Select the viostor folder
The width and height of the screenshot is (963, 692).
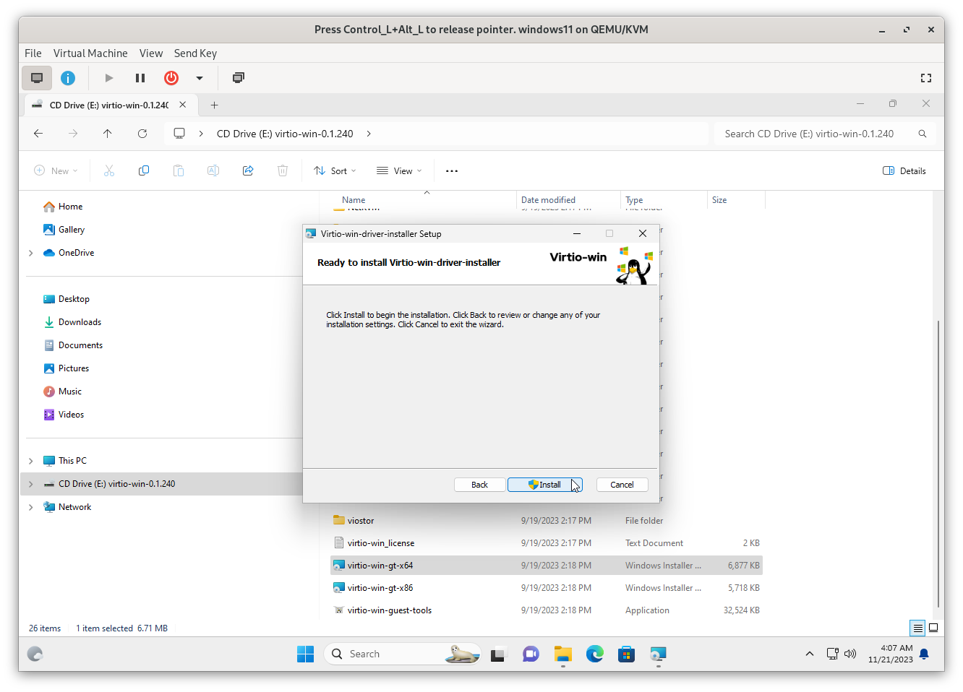tap(547, 521)
